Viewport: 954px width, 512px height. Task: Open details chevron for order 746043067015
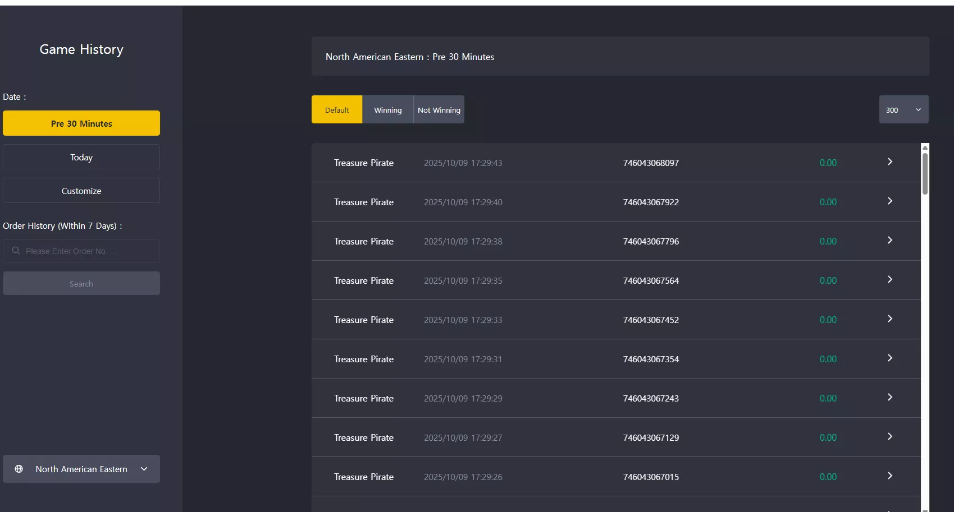click(890, 476)
